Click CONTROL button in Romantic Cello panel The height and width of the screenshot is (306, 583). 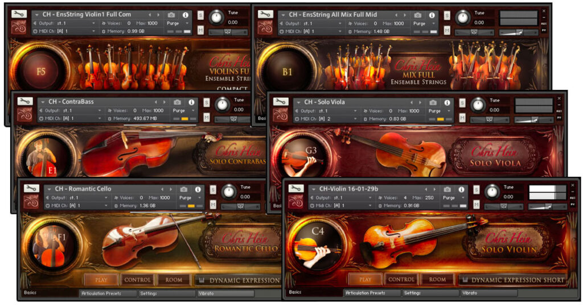pyautogui.click(x=137, y=280)
